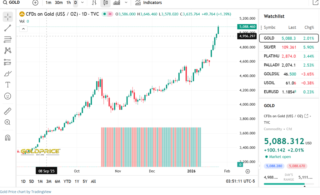Collapse the Vol indicator with the chevron
The height and width of the screenshot is (195, 320).
click(23, 28)
